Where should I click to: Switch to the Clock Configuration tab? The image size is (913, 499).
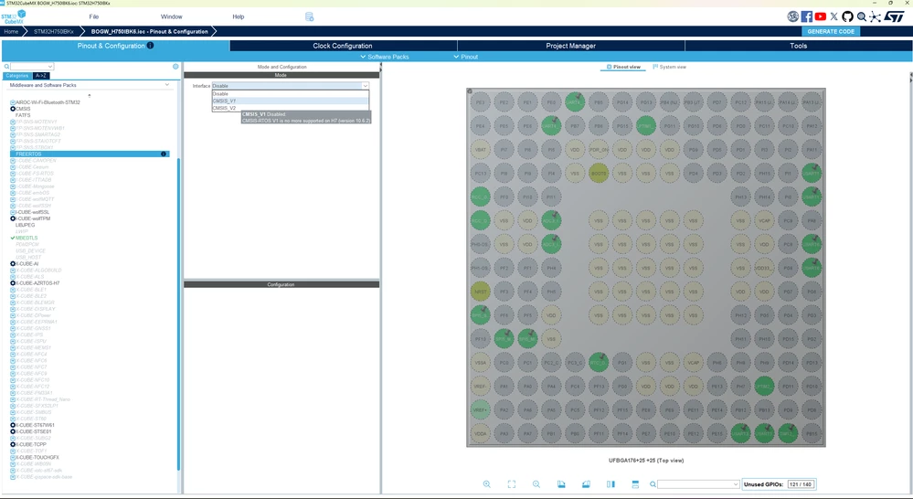click(x=343, y=46)
